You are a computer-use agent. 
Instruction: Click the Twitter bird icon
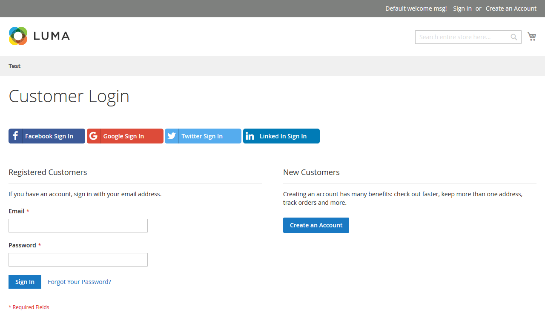(x=171, y=136)
